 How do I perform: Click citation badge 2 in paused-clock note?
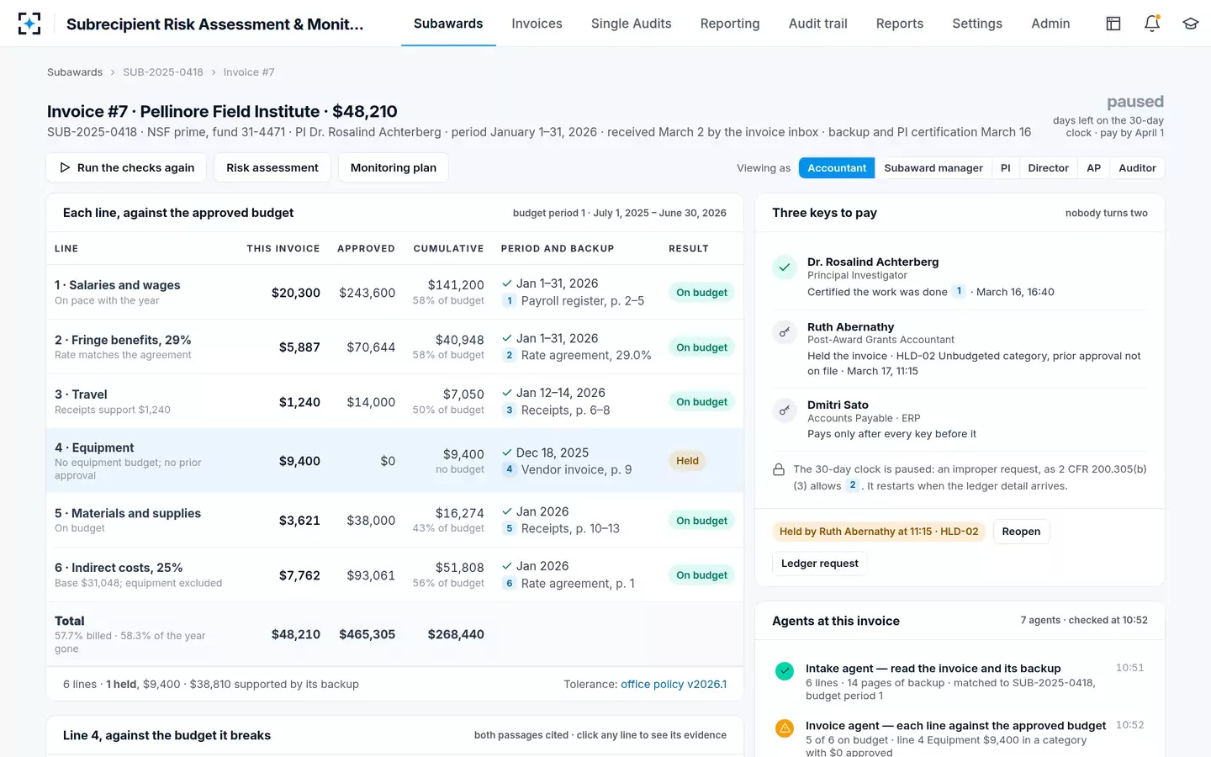[853, 485]
